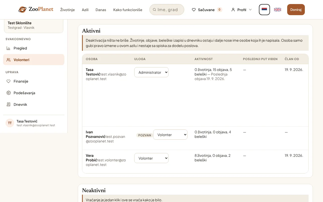
Task: Open Tasa Testović's Administrator role dropdown
Action: tap(151, 72)
